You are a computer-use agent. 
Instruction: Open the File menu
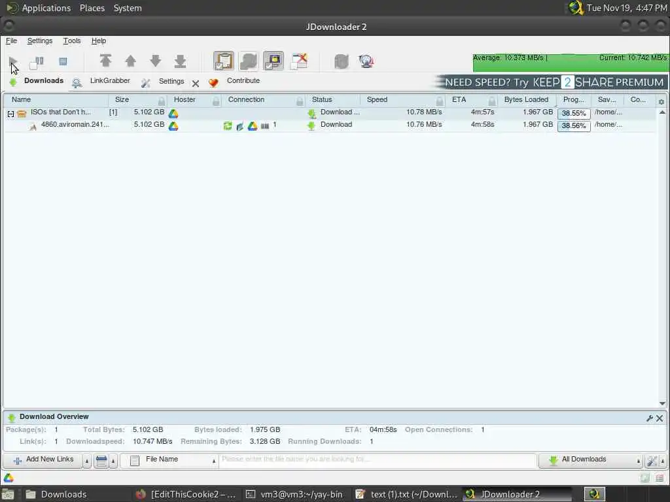click(x=11, y=41)
